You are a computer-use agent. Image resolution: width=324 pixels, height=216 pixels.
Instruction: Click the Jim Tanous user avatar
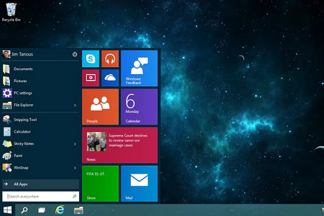click(6, 54)
